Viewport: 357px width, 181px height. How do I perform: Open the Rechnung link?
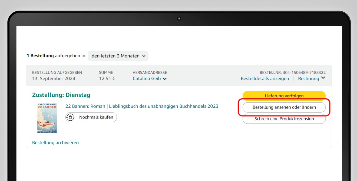tap(308, 78)
